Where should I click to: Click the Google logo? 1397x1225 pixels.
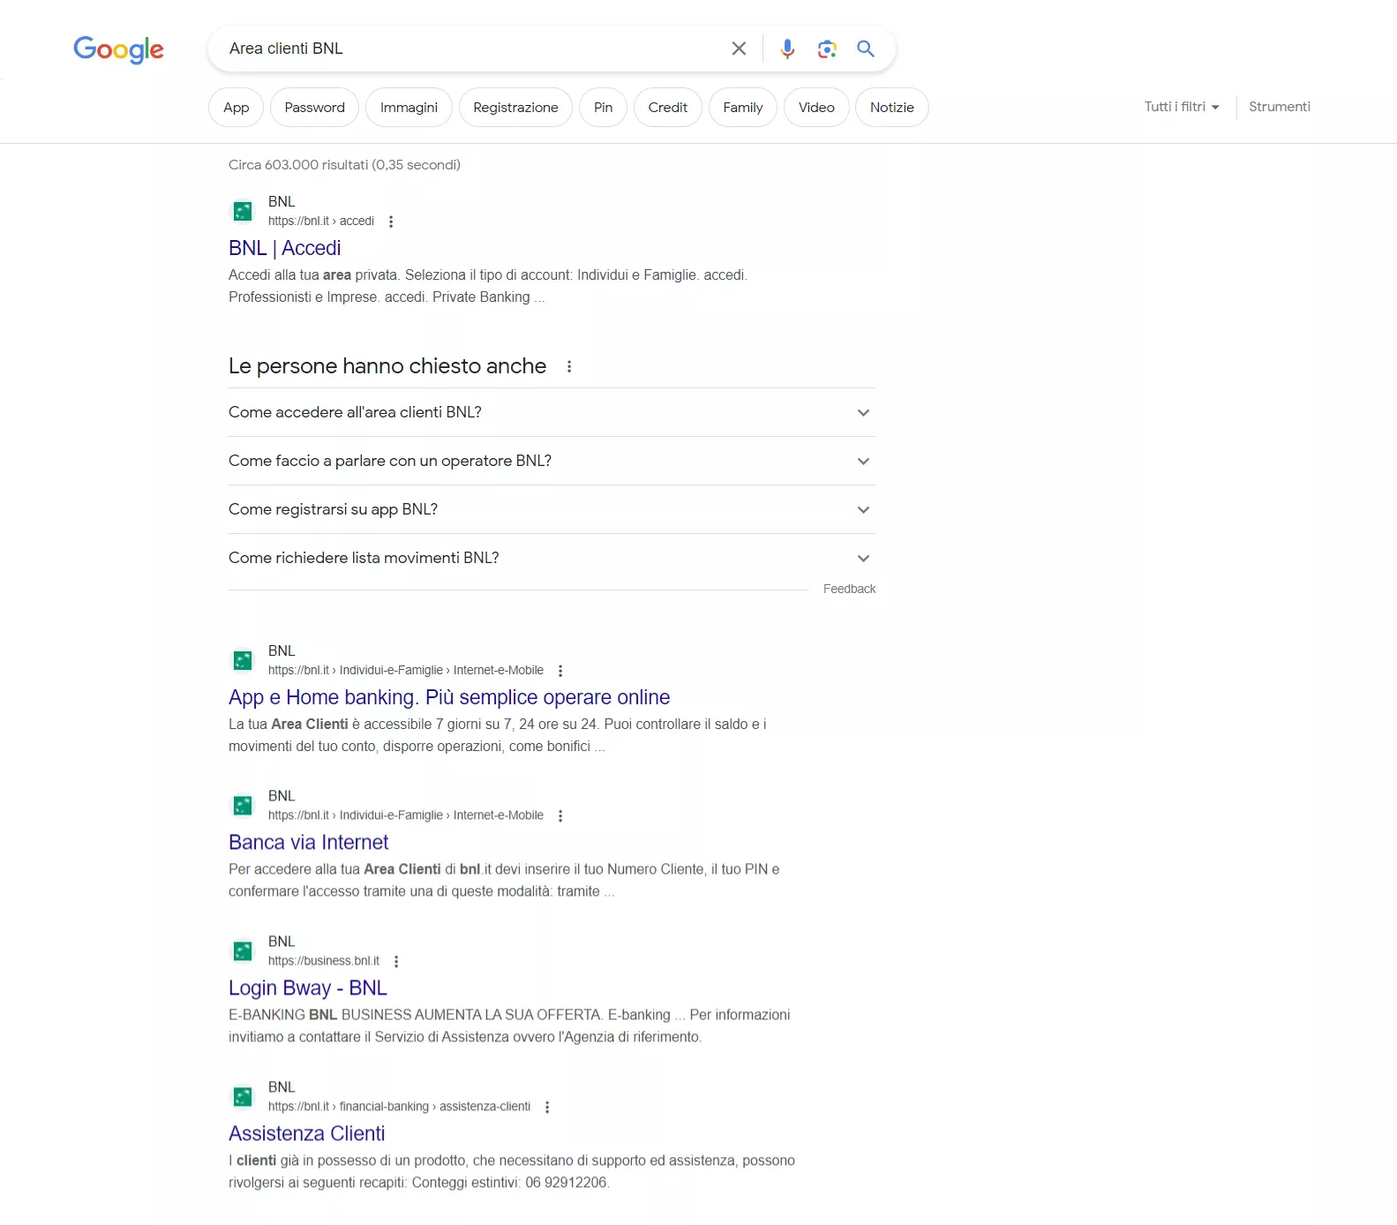118,49
